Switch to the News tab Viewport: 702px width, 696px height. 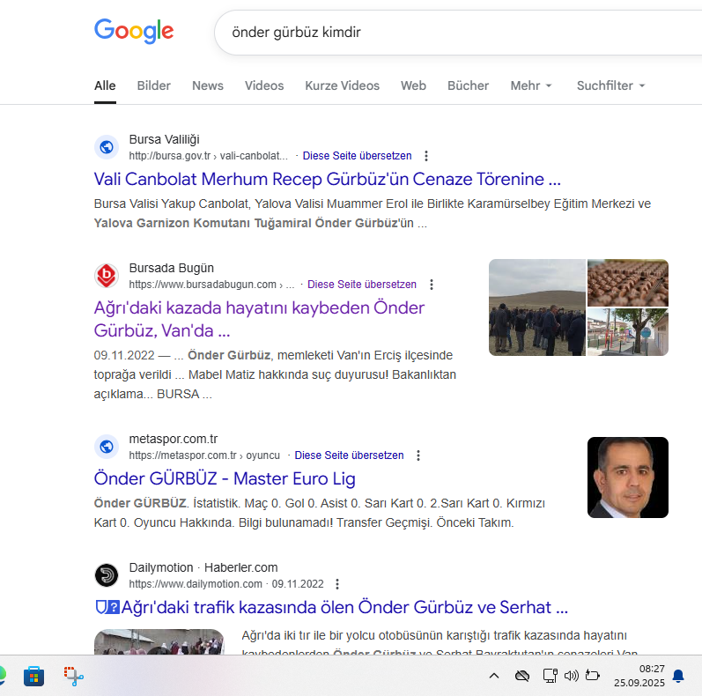tap(208, 85)
